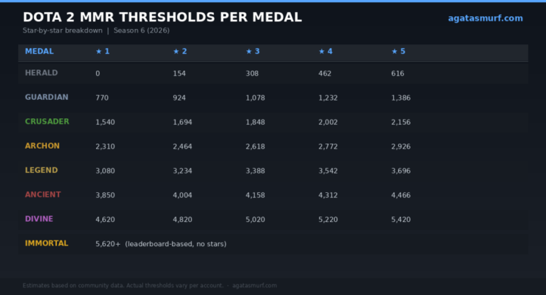The image size is (546, 295).
Task: Click the star 5 column header
Action: point(398,52)
